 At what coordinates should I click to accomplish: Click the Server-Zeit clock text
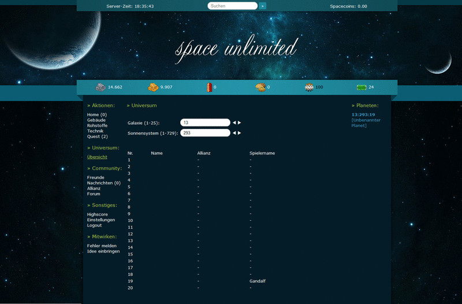(130, 6)
